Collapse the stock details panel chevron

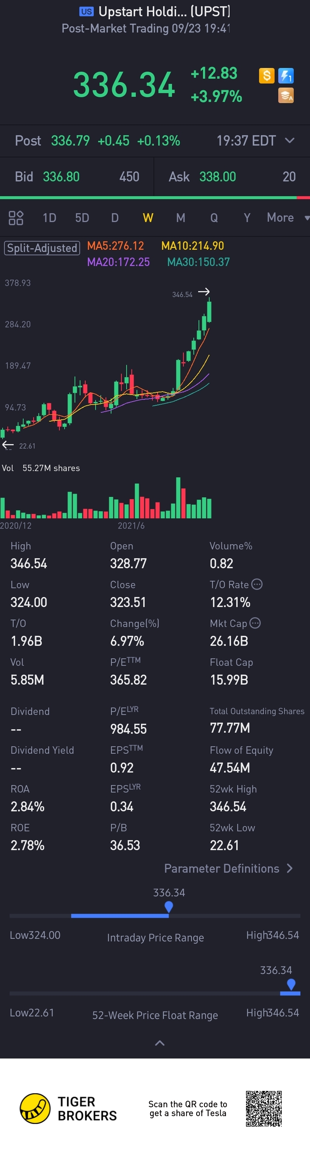159,1043
